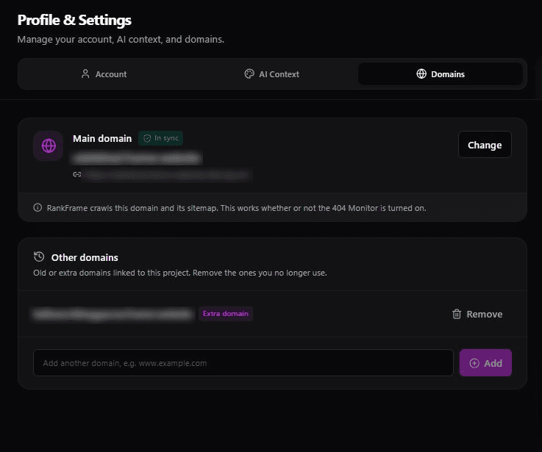The width and height of the screenshot is (542, 452).
Task: Switch to the AI Context tab
Action: coord(272,74)
